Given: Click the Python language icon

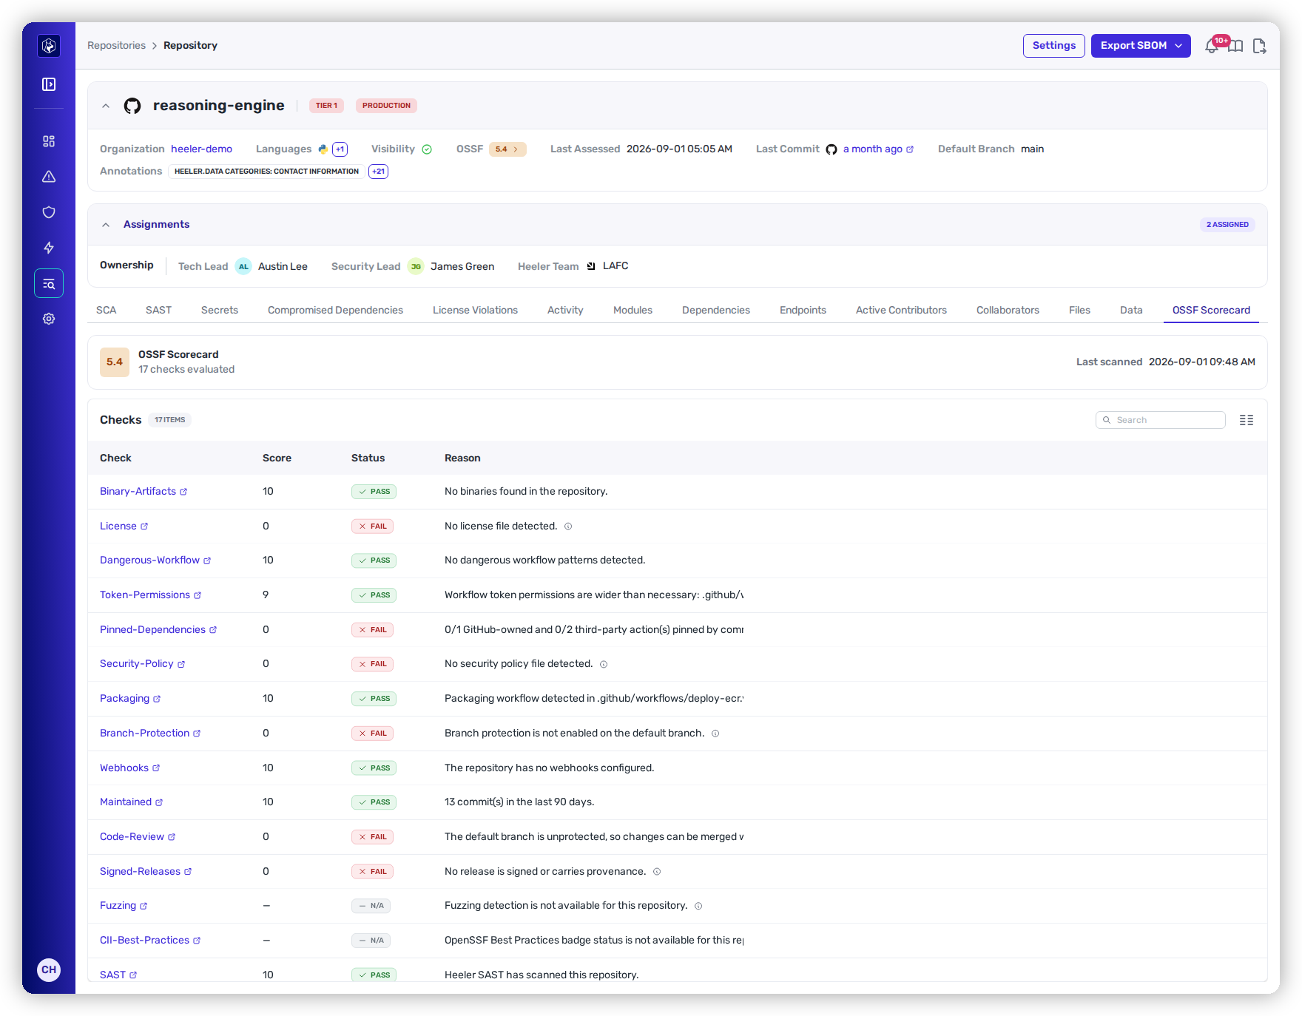Looking at the screenshot, I should (323, 149).
